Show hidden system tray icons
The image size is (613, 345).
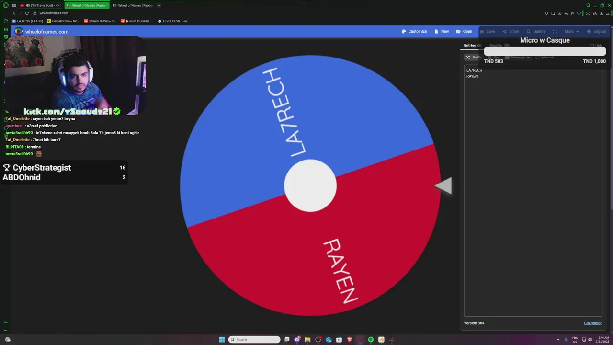(558, 340)
